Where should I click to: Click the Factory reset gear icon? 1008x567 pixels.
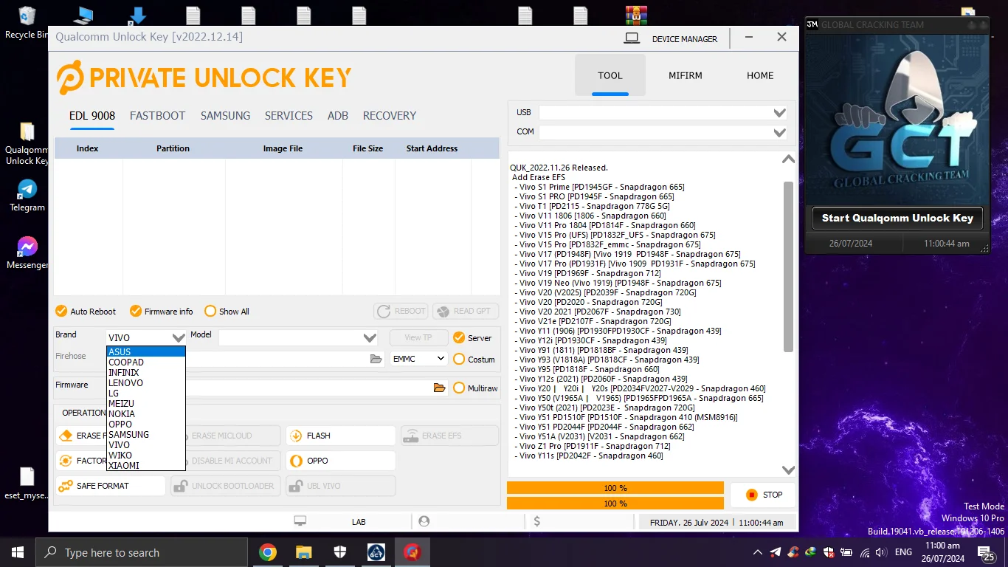[x=66, y=461]
